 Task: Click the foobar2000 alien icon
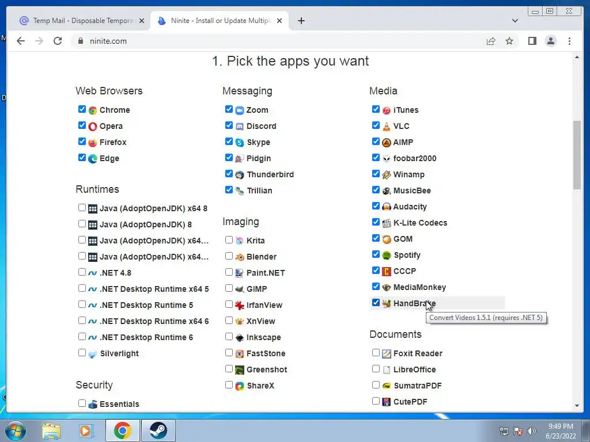click(x=387, y=159)
